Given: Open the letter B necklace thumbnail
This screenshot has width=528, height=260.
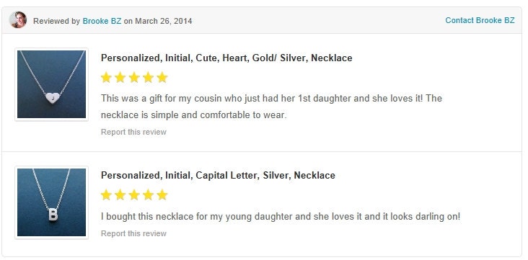Looking at the screenshot, I should pyautogui.click(x=51, y=202).
